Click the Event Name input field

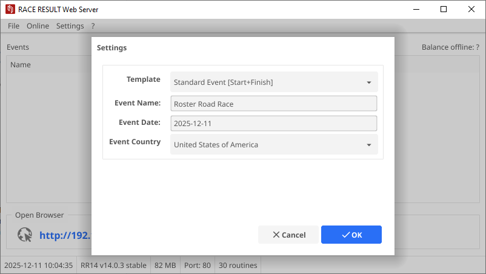coord(274,104)
